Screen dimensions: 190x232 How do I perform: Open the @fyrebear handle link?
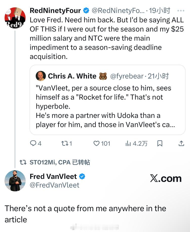127,76
